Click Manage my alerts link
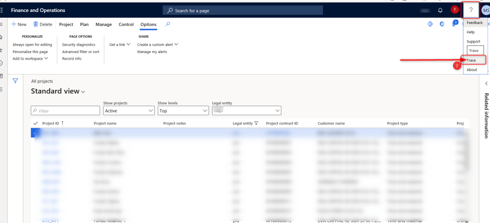Screen dimensions: 490x223 152,52
